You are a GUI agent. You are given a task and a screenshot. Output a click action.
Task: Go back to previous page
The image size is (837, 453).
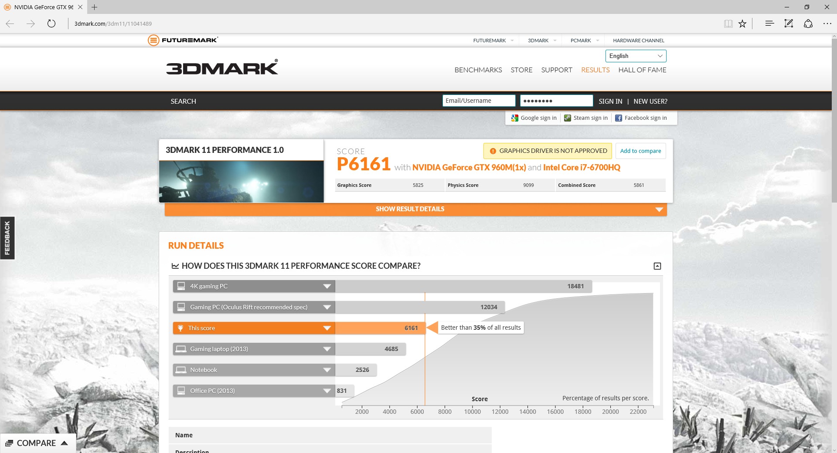[x=10, y=24]
